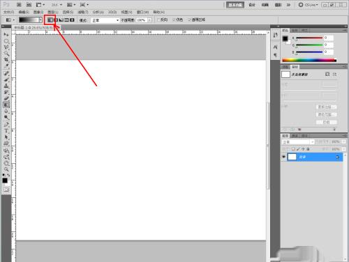
Task: Open the 文件(F) menu
Action: [8, 12]
